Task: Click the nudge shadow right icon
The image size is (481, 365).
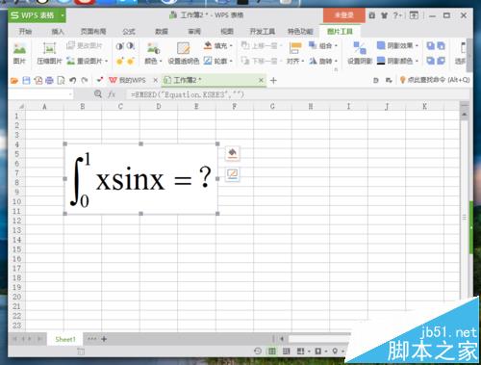Action: [442, 61]
